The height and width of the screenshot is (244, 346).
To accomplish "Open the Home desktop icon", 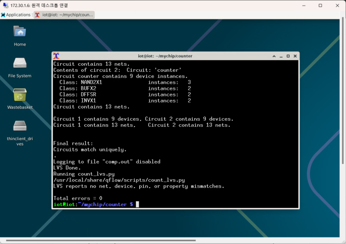I will (x=20, y=36).
